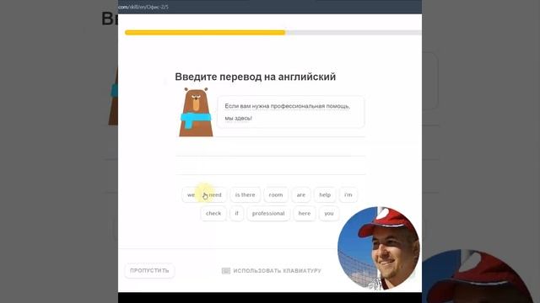
Task: Click the bear character illustration
Action: pos(196,112)
